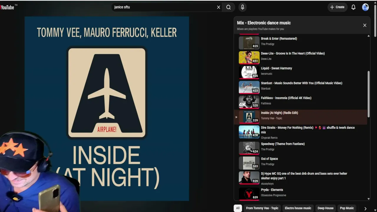377x212 pixels.
Task: Click the Inside (At Night) album art video
Action: click(107, 109)
